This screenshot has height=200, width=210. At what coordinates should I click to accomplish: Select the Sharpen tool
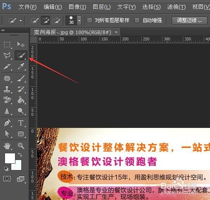7,111
